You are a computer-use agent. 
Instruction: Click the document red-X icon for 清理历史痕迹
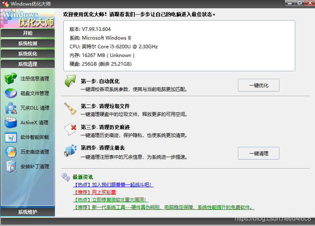coord(70,129)
